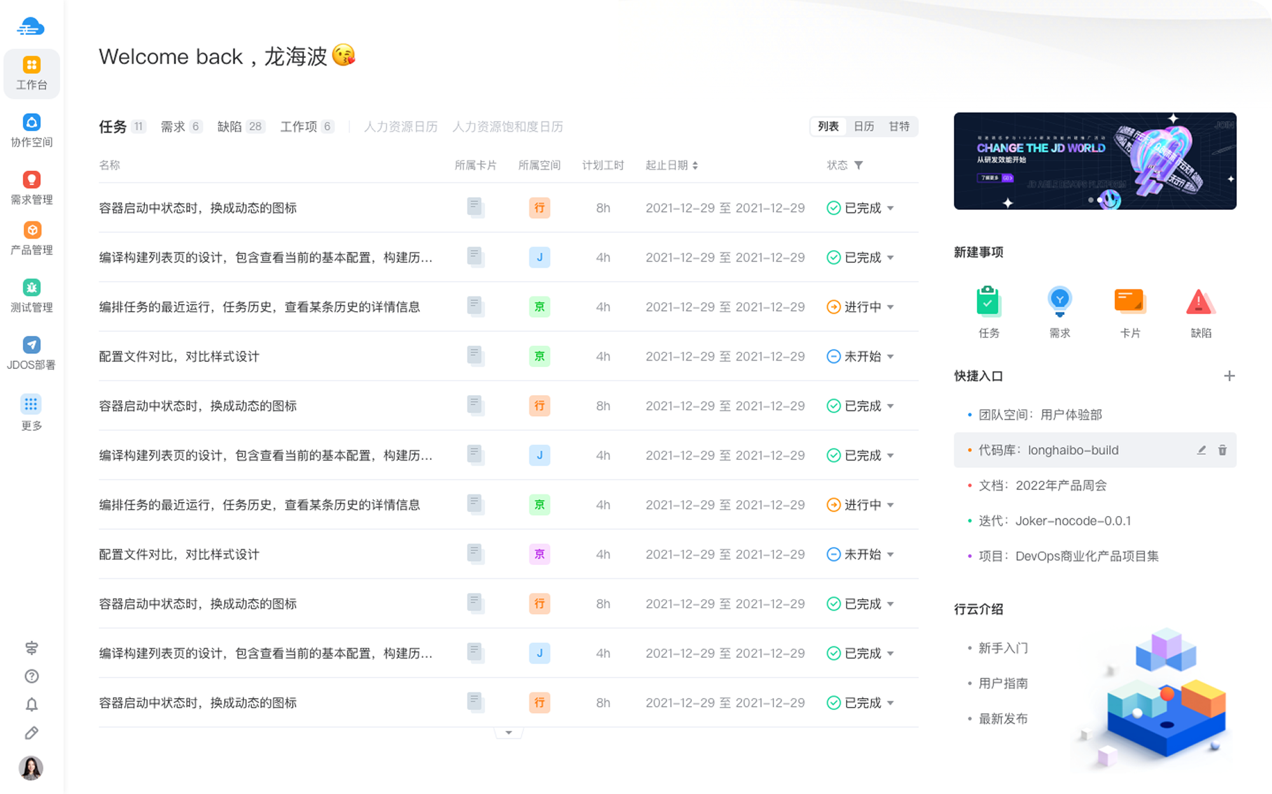Select the 列表 view mode
This screenshot has height=794, width=1272.
828,127
